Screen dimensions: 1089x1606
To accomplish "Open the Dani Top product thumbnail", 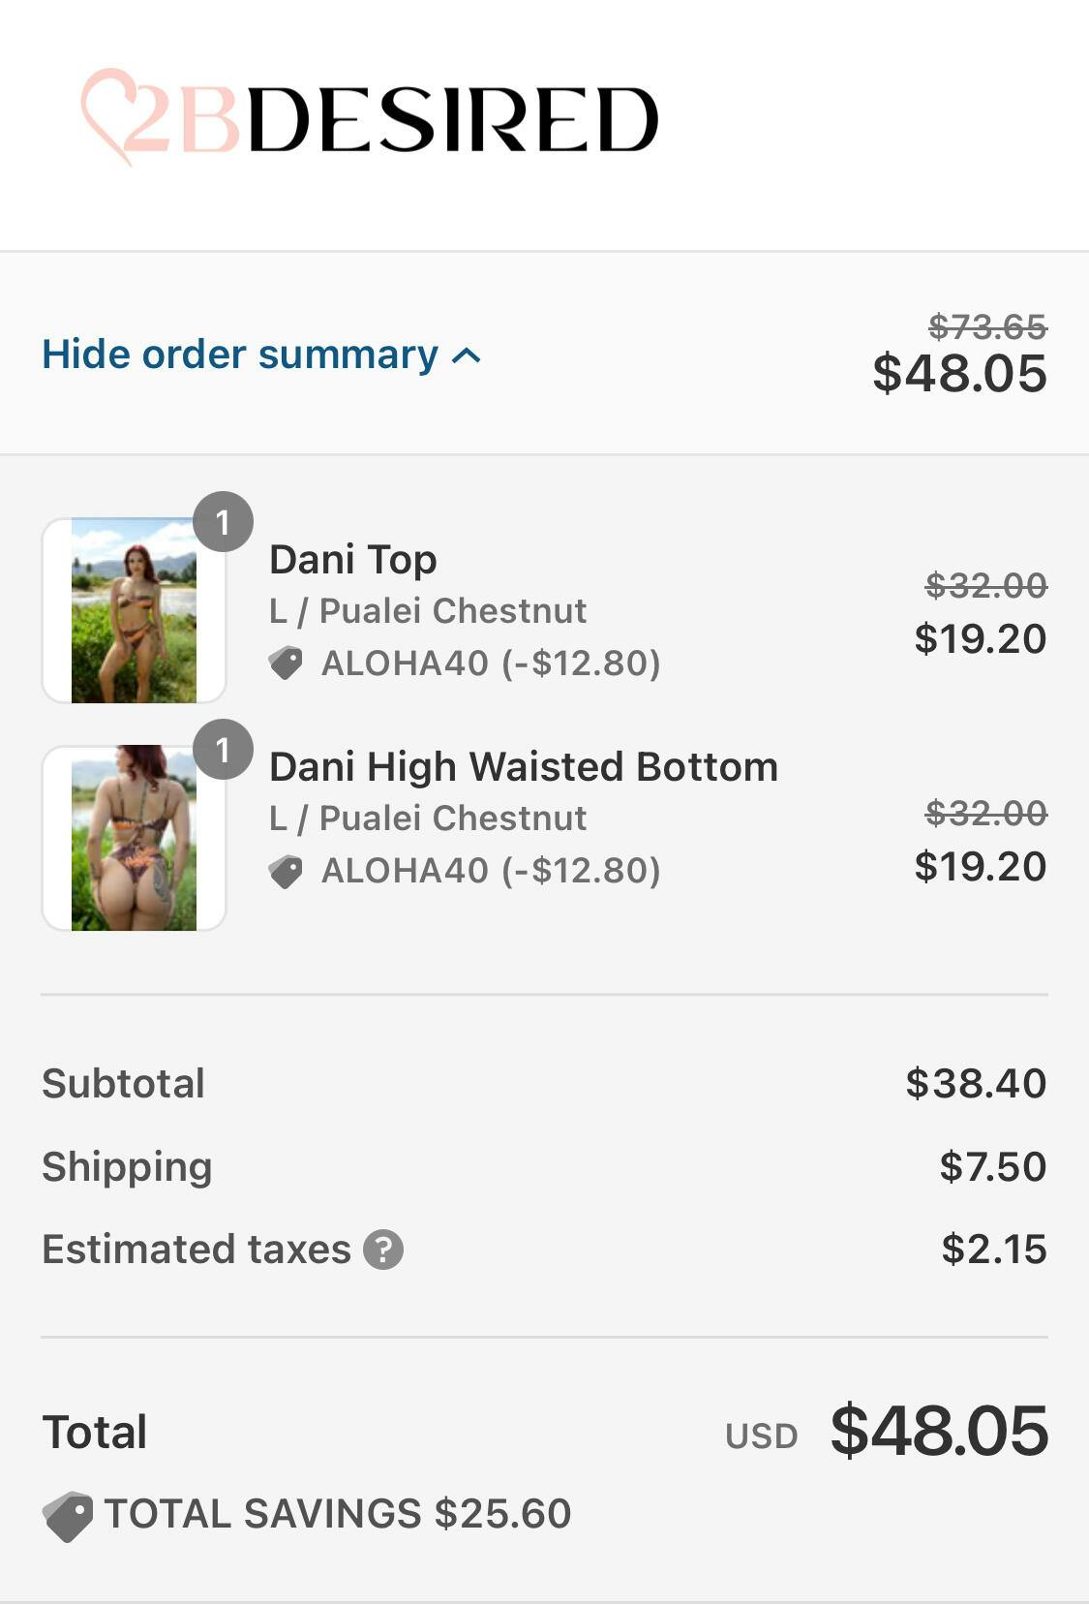I will pyautogui.click(x=134, y=611).
